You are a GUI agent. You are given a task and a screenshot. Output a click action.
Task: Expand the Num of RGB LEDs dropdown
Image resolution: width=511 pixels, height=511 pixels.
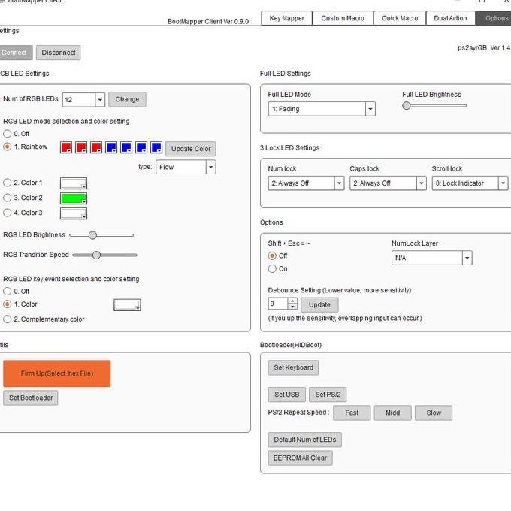pos(99,99)
